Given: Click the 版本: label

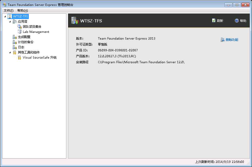Looking at the screenshot, I should pos(79,39).
